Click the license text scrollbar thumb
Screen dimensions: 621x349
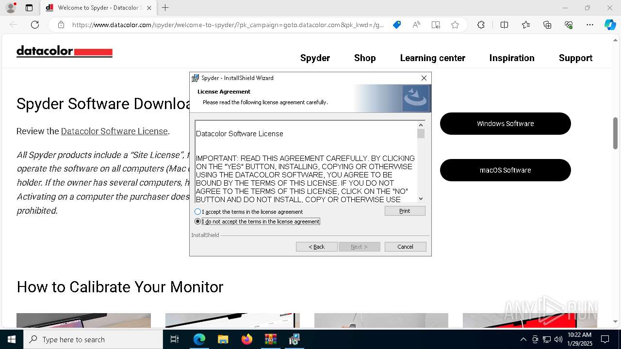tap(421, 134)
